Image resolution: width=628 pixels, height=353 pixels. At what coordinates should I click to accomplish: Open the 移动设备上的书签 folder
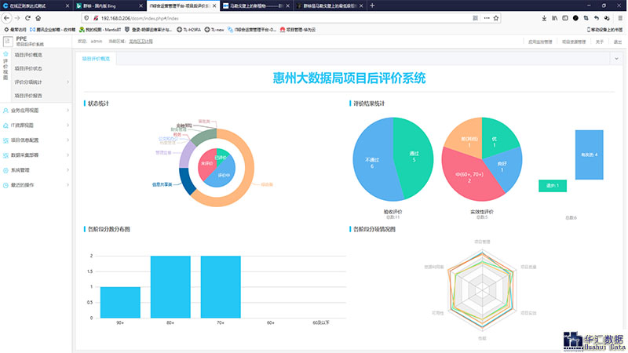[x=604, y=30]
